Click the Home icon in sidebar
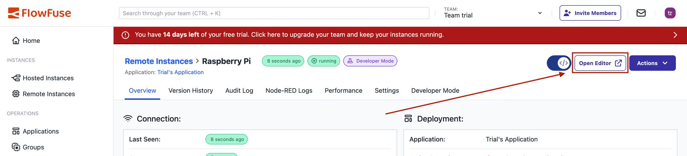 16,41
